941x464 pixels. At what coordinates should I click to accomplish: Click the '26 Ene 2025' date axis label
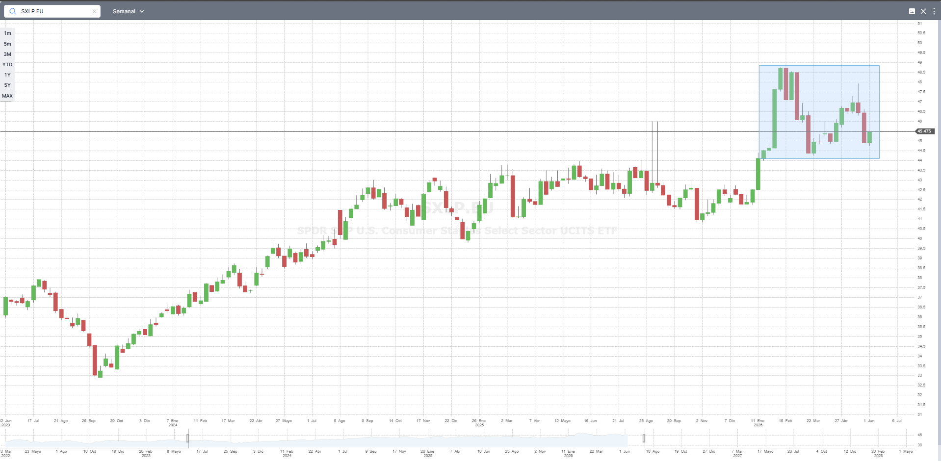click(x=479, y=423)
